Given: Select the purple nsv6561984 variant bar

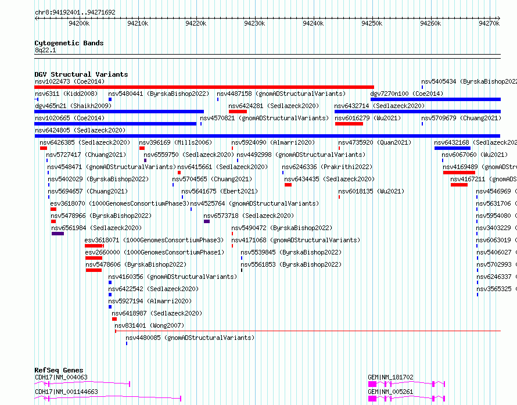Looking at the screenshot, I should (x=58, y=234).
